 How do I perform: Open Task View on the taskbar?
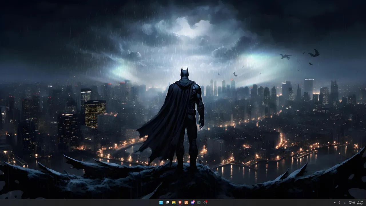point(167,203)
